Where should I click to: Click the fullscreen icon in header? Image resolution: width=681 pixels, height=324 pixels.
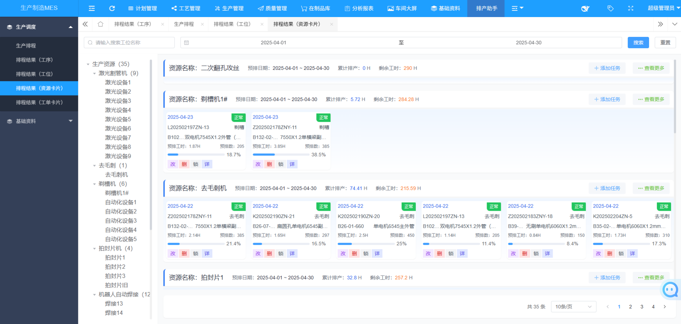631,8
